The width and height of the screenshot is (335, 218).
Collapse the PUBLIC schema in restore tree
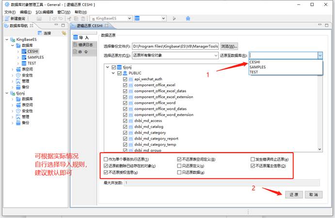coord(113,73)
